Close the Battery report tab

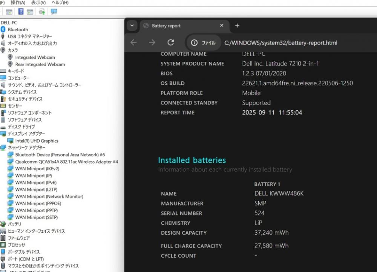click(222, 26)
